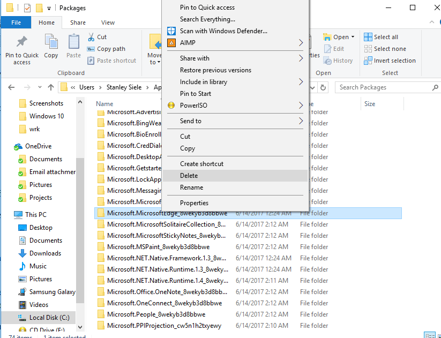Select Microsoft.People_8wekyb3d8bbwe folder
The height and width of the screenshot is (338, 441).
coord(248,314)
